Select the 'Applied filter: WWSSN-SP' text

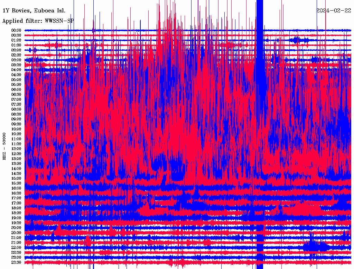click(38, 21)
